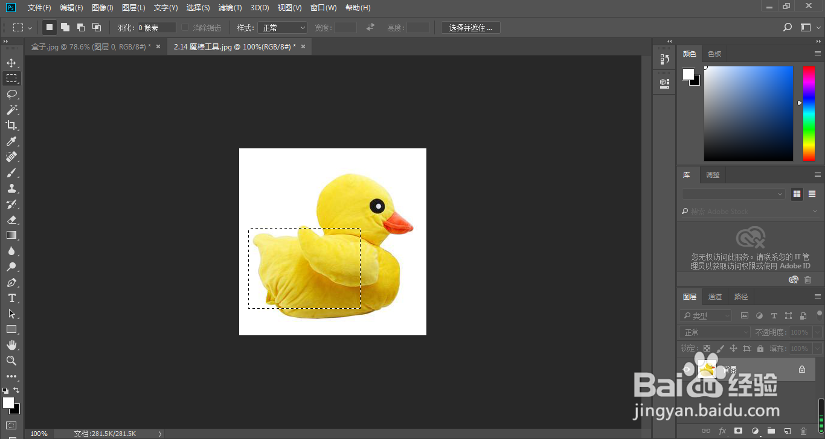Toggle lock all on the layer
Image resolution: width=825 pixels, height=439 pixels.
point(760,349)
